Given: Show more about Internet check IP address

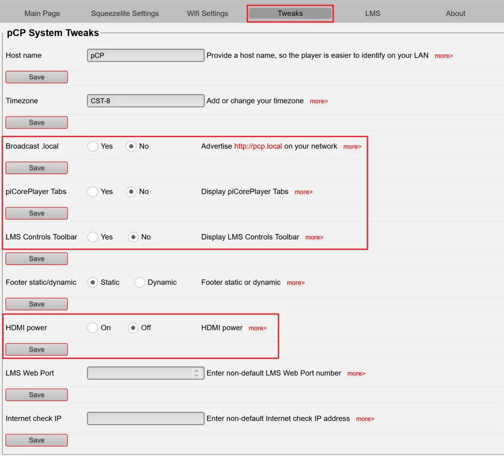Looking at the screenshot, I should click(x=365, y=419).
